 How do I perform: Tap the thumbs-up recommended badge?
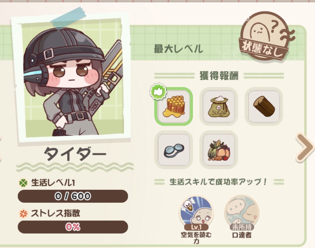pos(158,91)
